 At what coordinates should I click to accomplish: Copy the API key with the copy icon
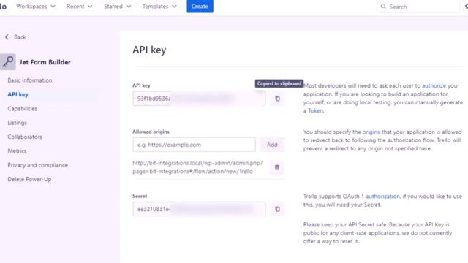click(277, 99)
